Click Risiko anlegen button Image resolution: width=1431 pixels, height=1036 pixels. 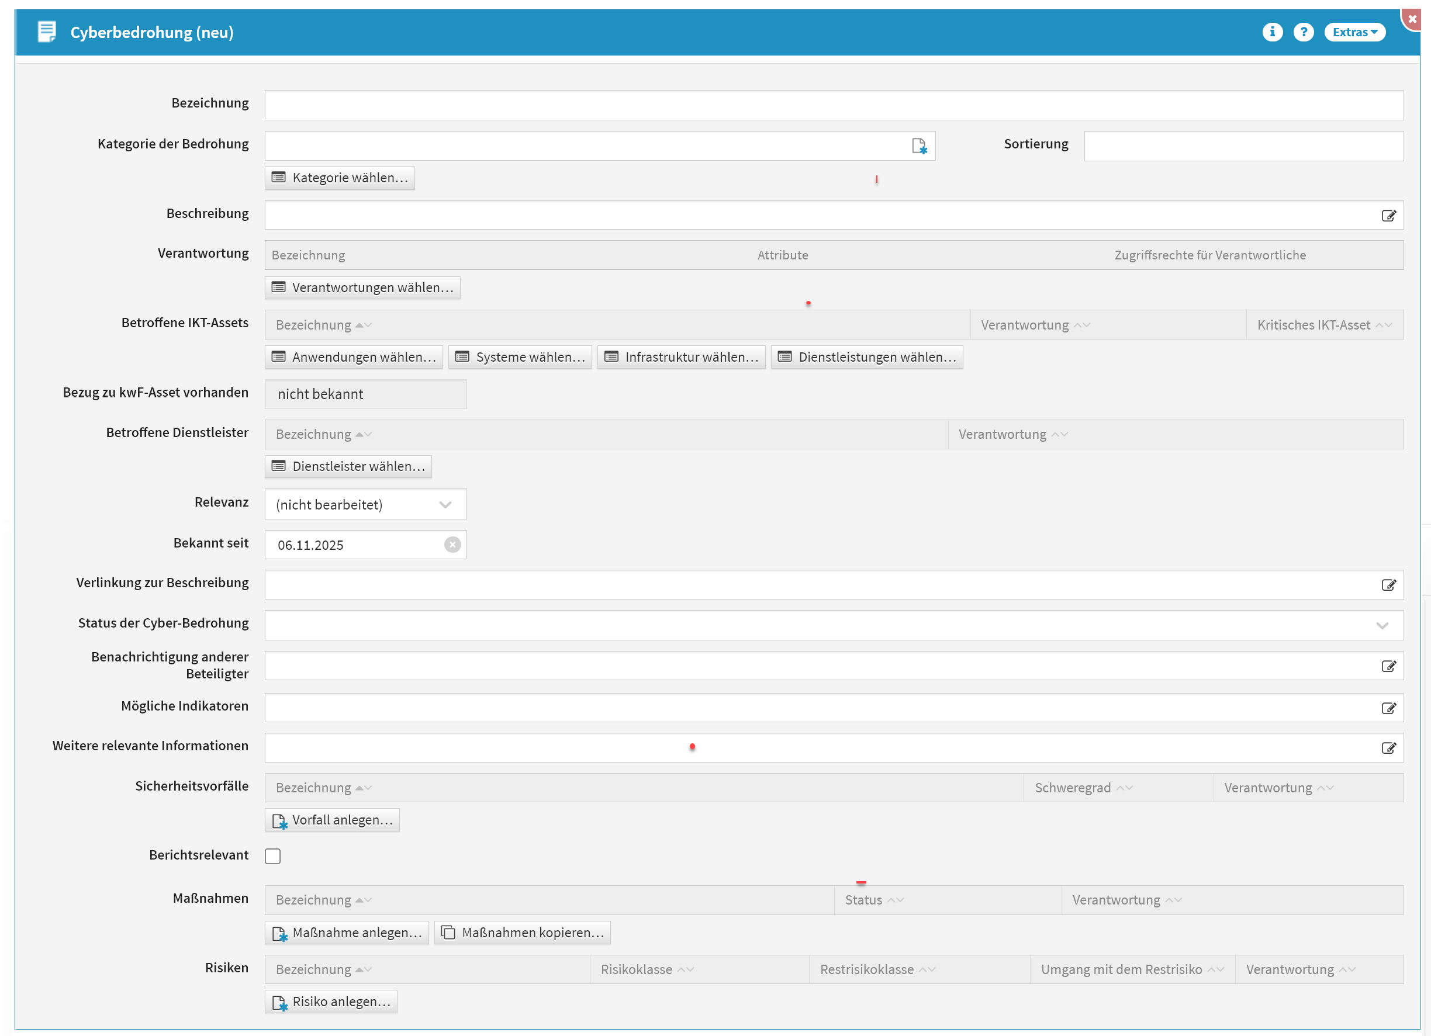(x=331, y=1002)
